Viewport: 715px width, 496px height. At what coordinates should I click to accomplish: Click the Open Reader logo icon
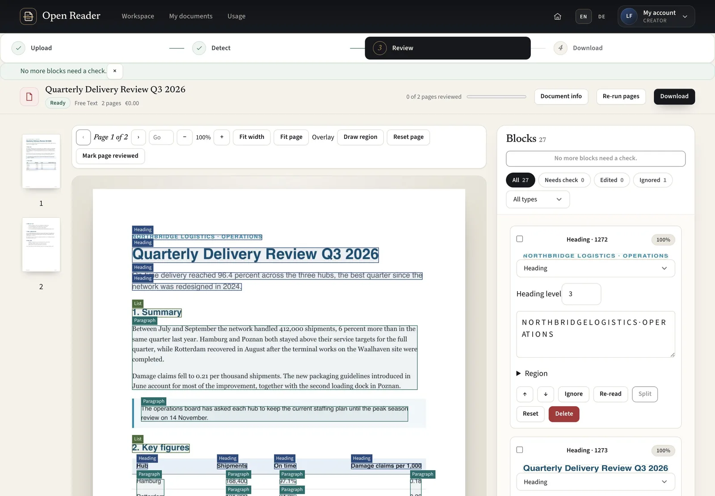pyautogui.click(x=28, y=17)
